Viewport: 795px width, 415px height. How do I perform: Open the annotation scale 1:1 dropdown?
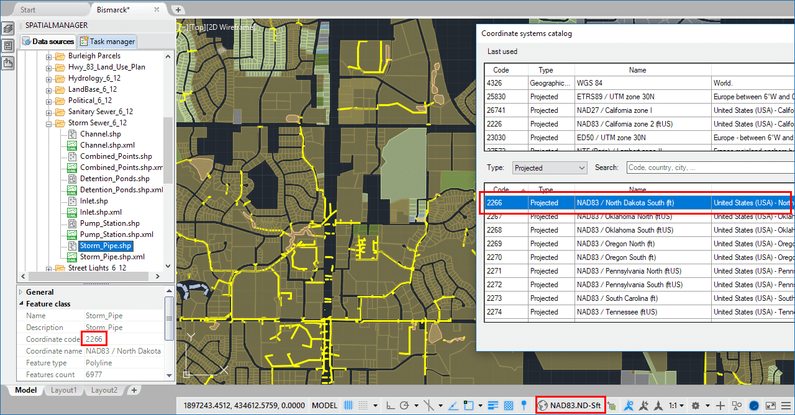click(676, 406)
